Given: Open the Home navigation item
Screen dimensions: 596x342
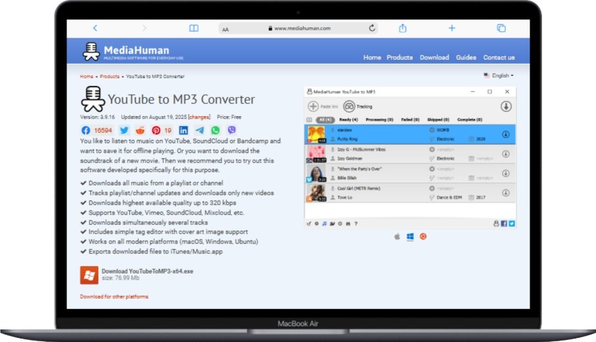Looking at the screenshot, I should coord(372,57).
